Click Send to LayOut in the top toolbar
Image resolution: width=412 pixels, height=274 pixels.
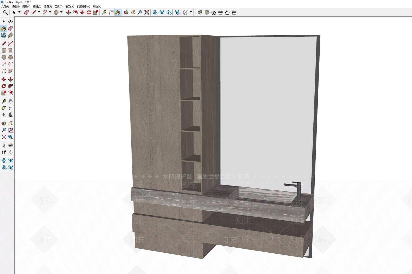(169, 12)
